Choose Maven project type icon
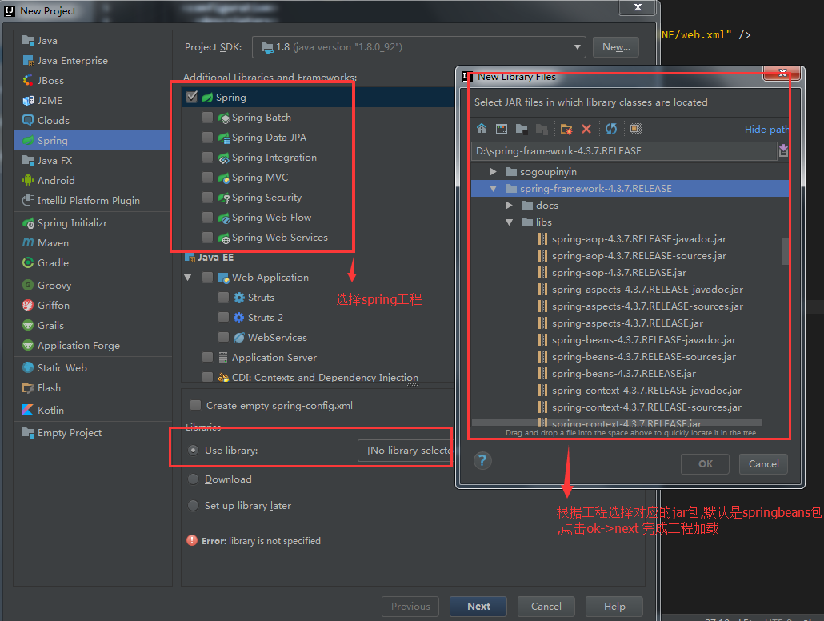This screenshot has width=824, height=621. 28,243
